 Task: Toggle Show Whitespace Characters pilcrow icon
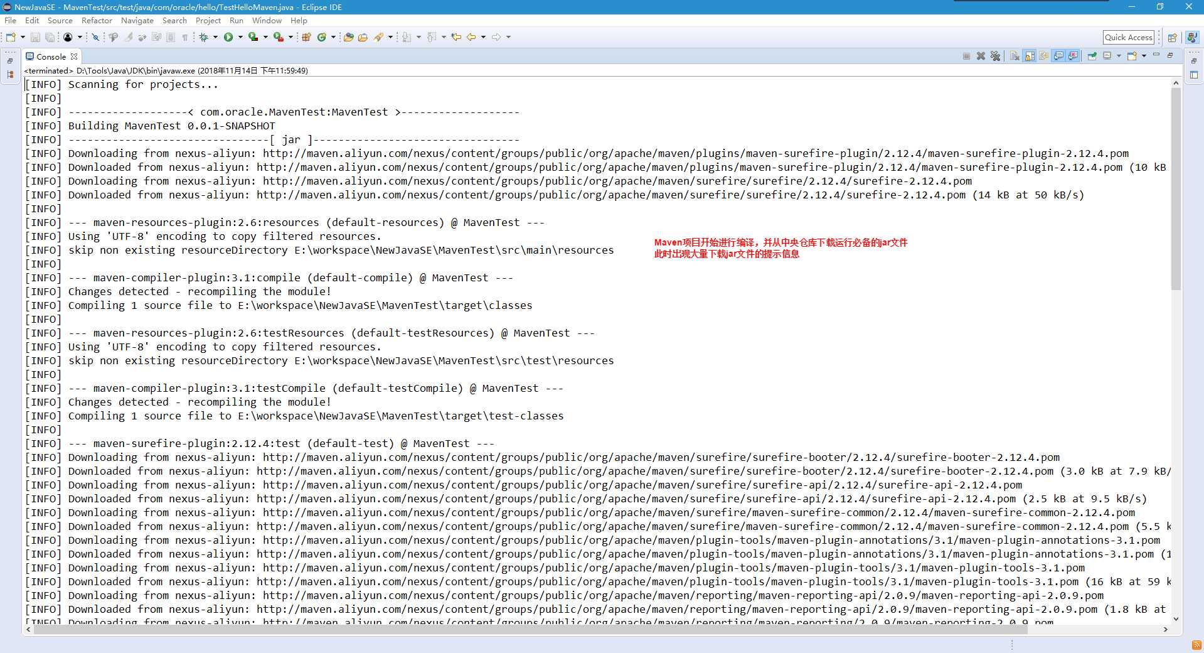pyautogui.click(x=185, y=37)
